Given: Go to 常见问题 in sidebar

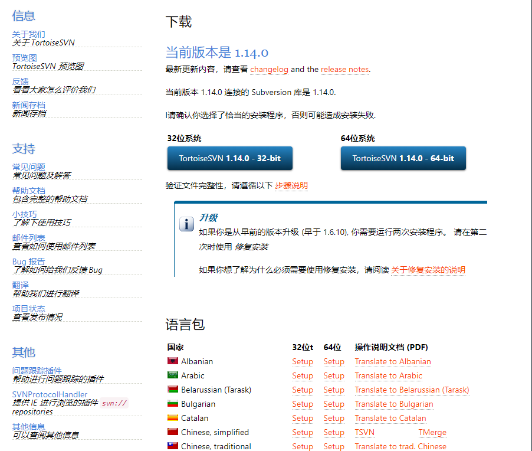Looking at the screenshot, I should coord(28,167).
